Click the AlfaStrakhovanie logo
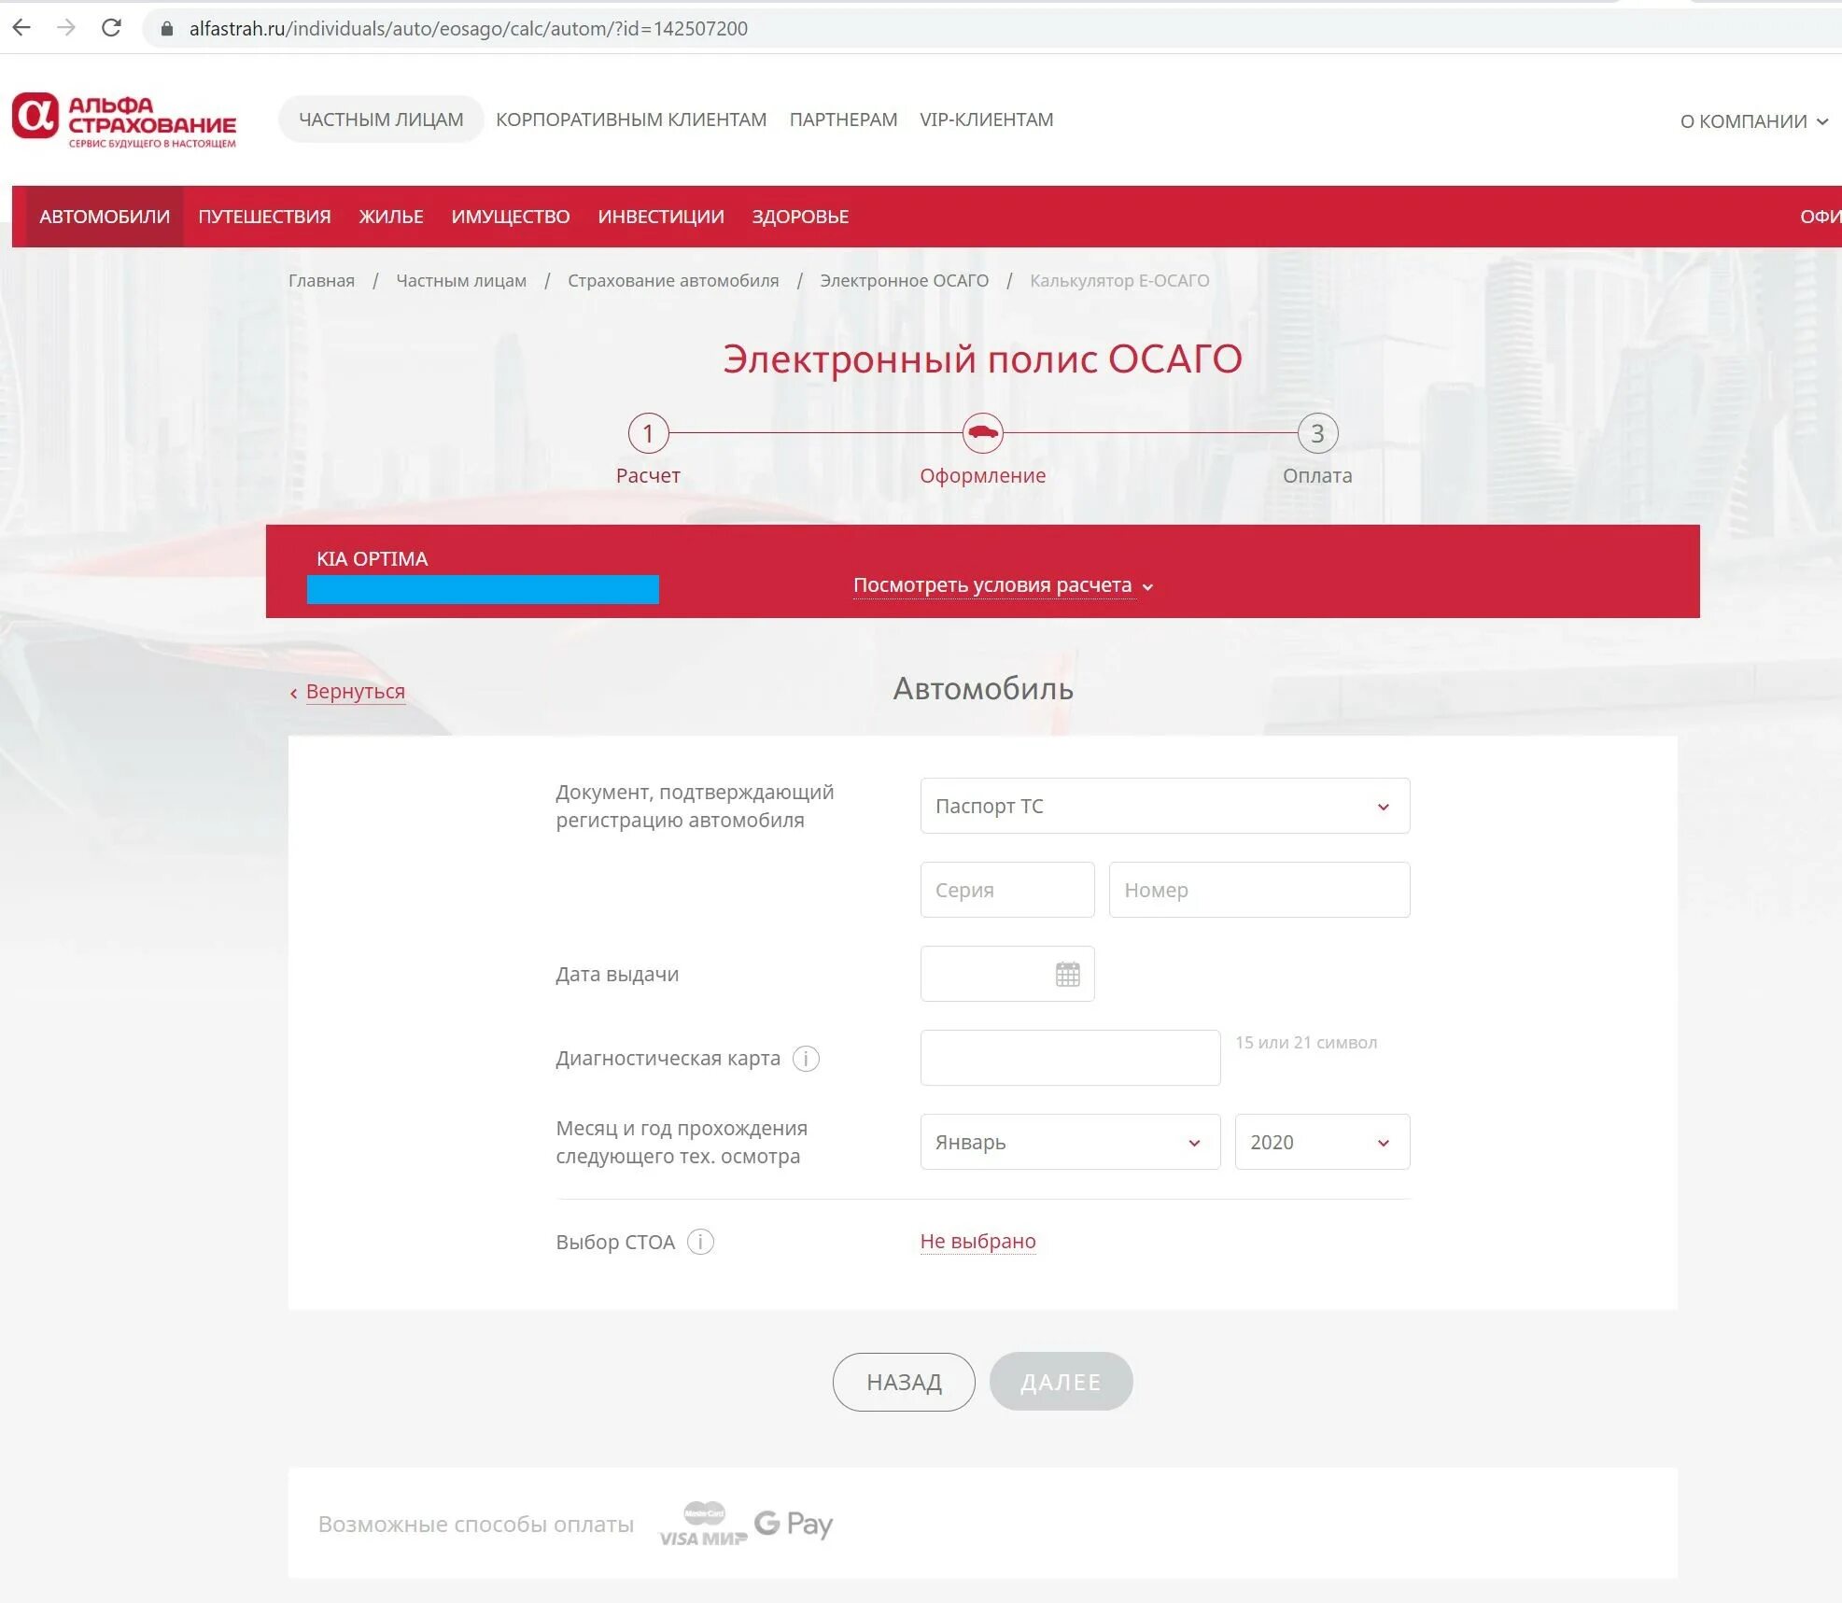Image resolution: width=1842 pixels, height=1603 pixels. [124, 120]
